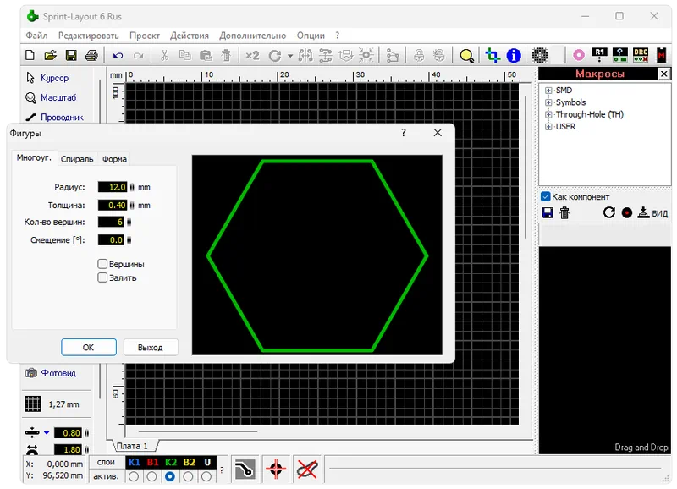Print the board using printer icon
Screen dimensions: 677x489
(91, 55)
